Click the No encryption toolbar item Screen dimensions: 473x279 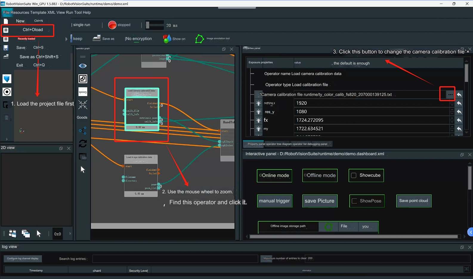[138, 38]
